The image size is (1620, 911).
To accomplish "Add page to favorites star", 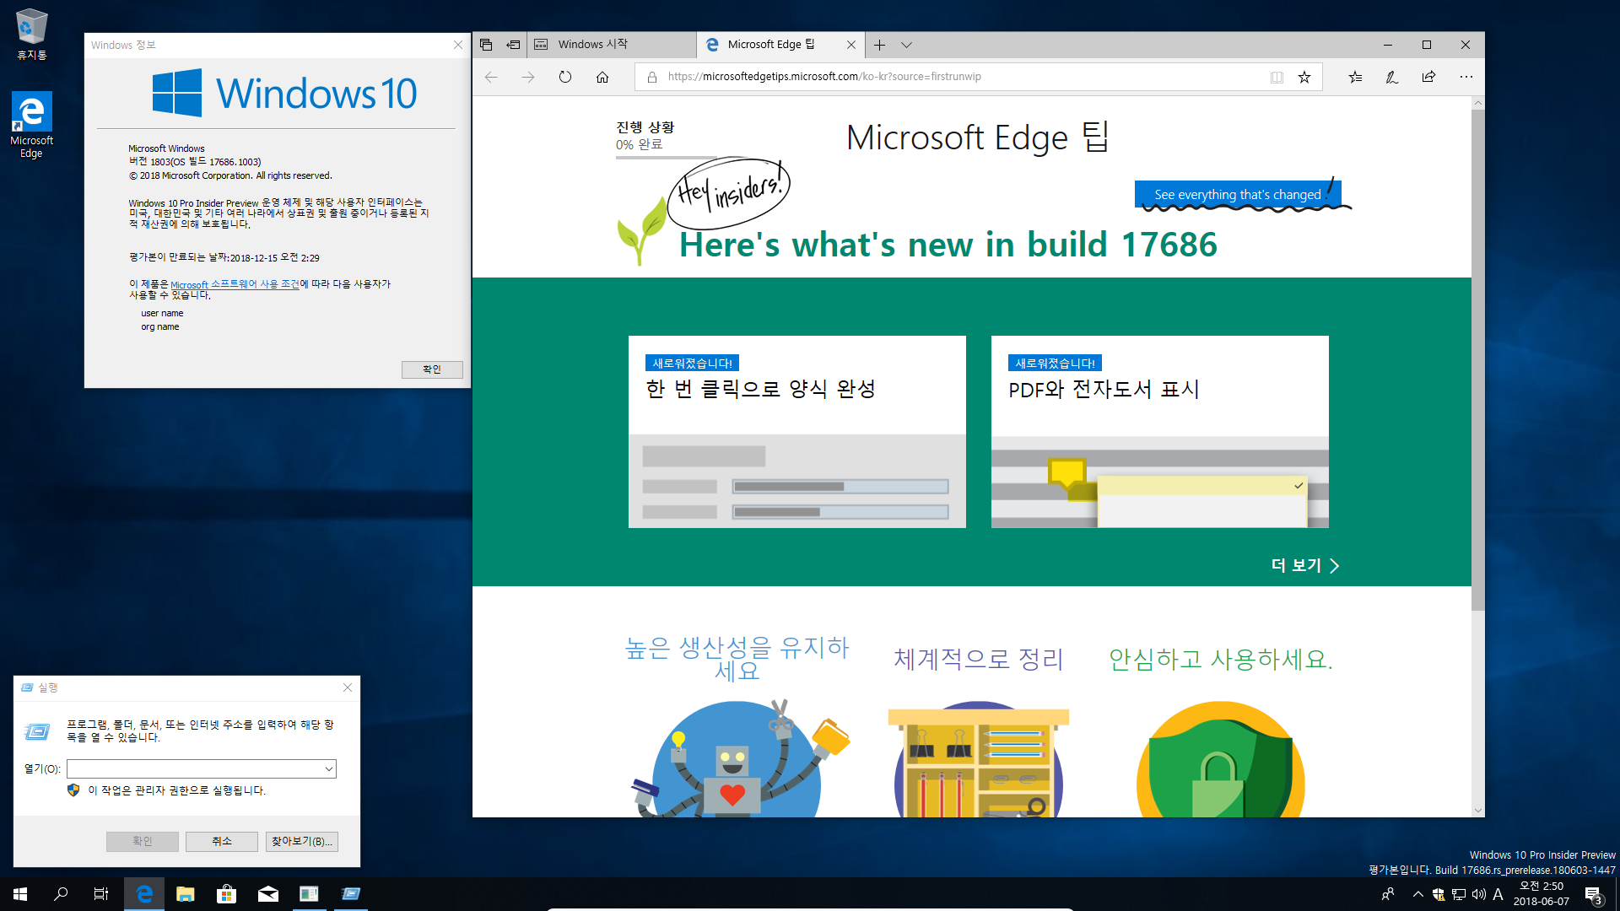I will tap(1304, 77).
